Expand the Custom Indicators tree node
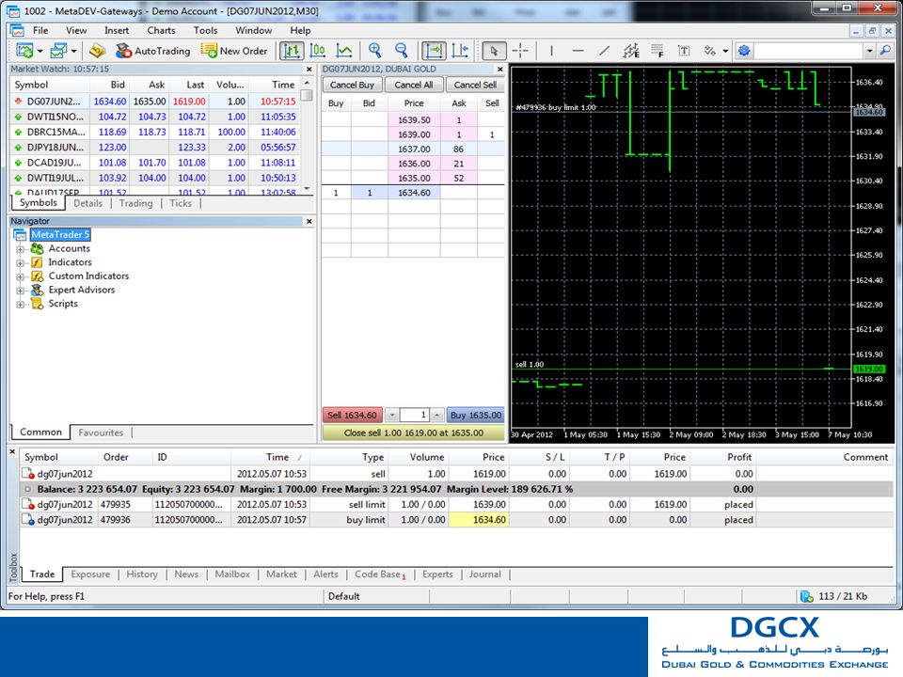 20,276
